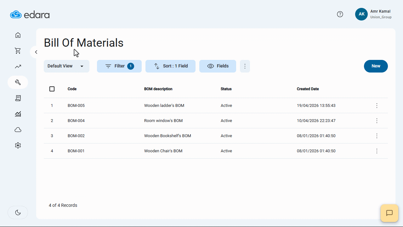Open the Home sidebar icon
The image size is (403, 227).
(x=18, y=35)
